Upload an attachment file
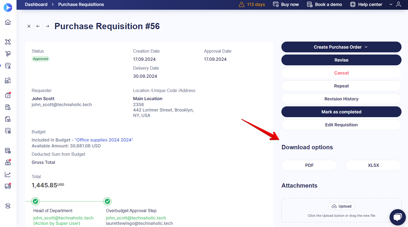Image resolution: width=408 pixels, height=227 pixels. pyautogui.click(x=341, y=206)
